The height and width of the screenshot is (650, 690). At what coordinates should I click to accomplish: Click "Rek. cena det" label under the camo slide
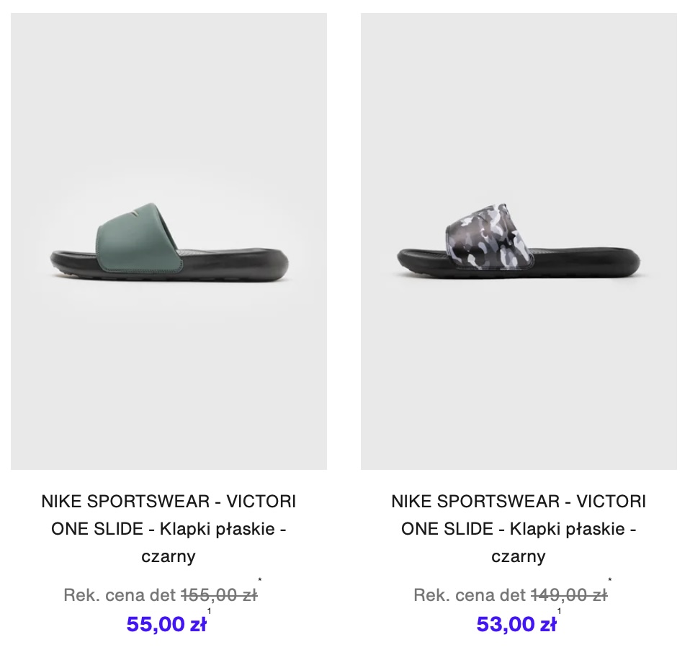coord(470,595)
